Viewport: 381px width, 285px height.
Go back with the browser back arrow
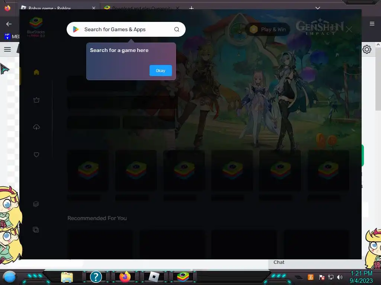click(x=9, y=24)
